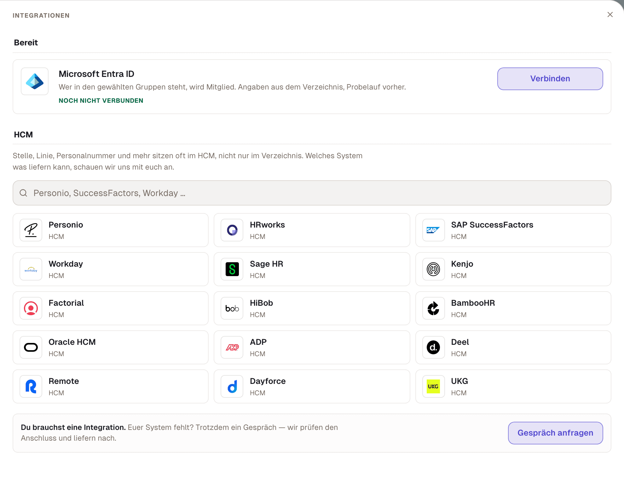Screen dimensions: 624x498
Task: Click the Factorial logo icon
Action: [x=31, y=308]
